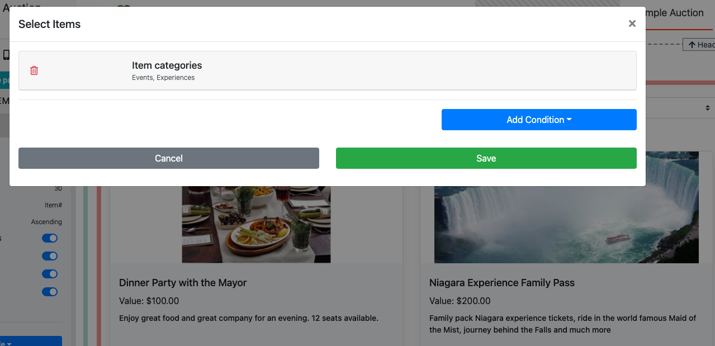715x346 pixels.
Task: Open the select dropdown under the Head button
Action: click(x=680, y=107)
